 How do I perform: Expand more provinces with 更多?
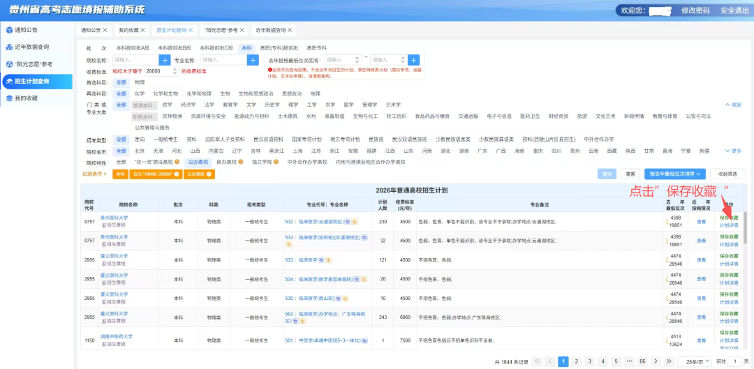[733, 151]
